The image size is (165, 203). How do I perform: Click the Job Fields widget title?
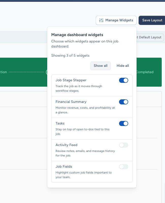pyautogui.click(x=64, y=167)
